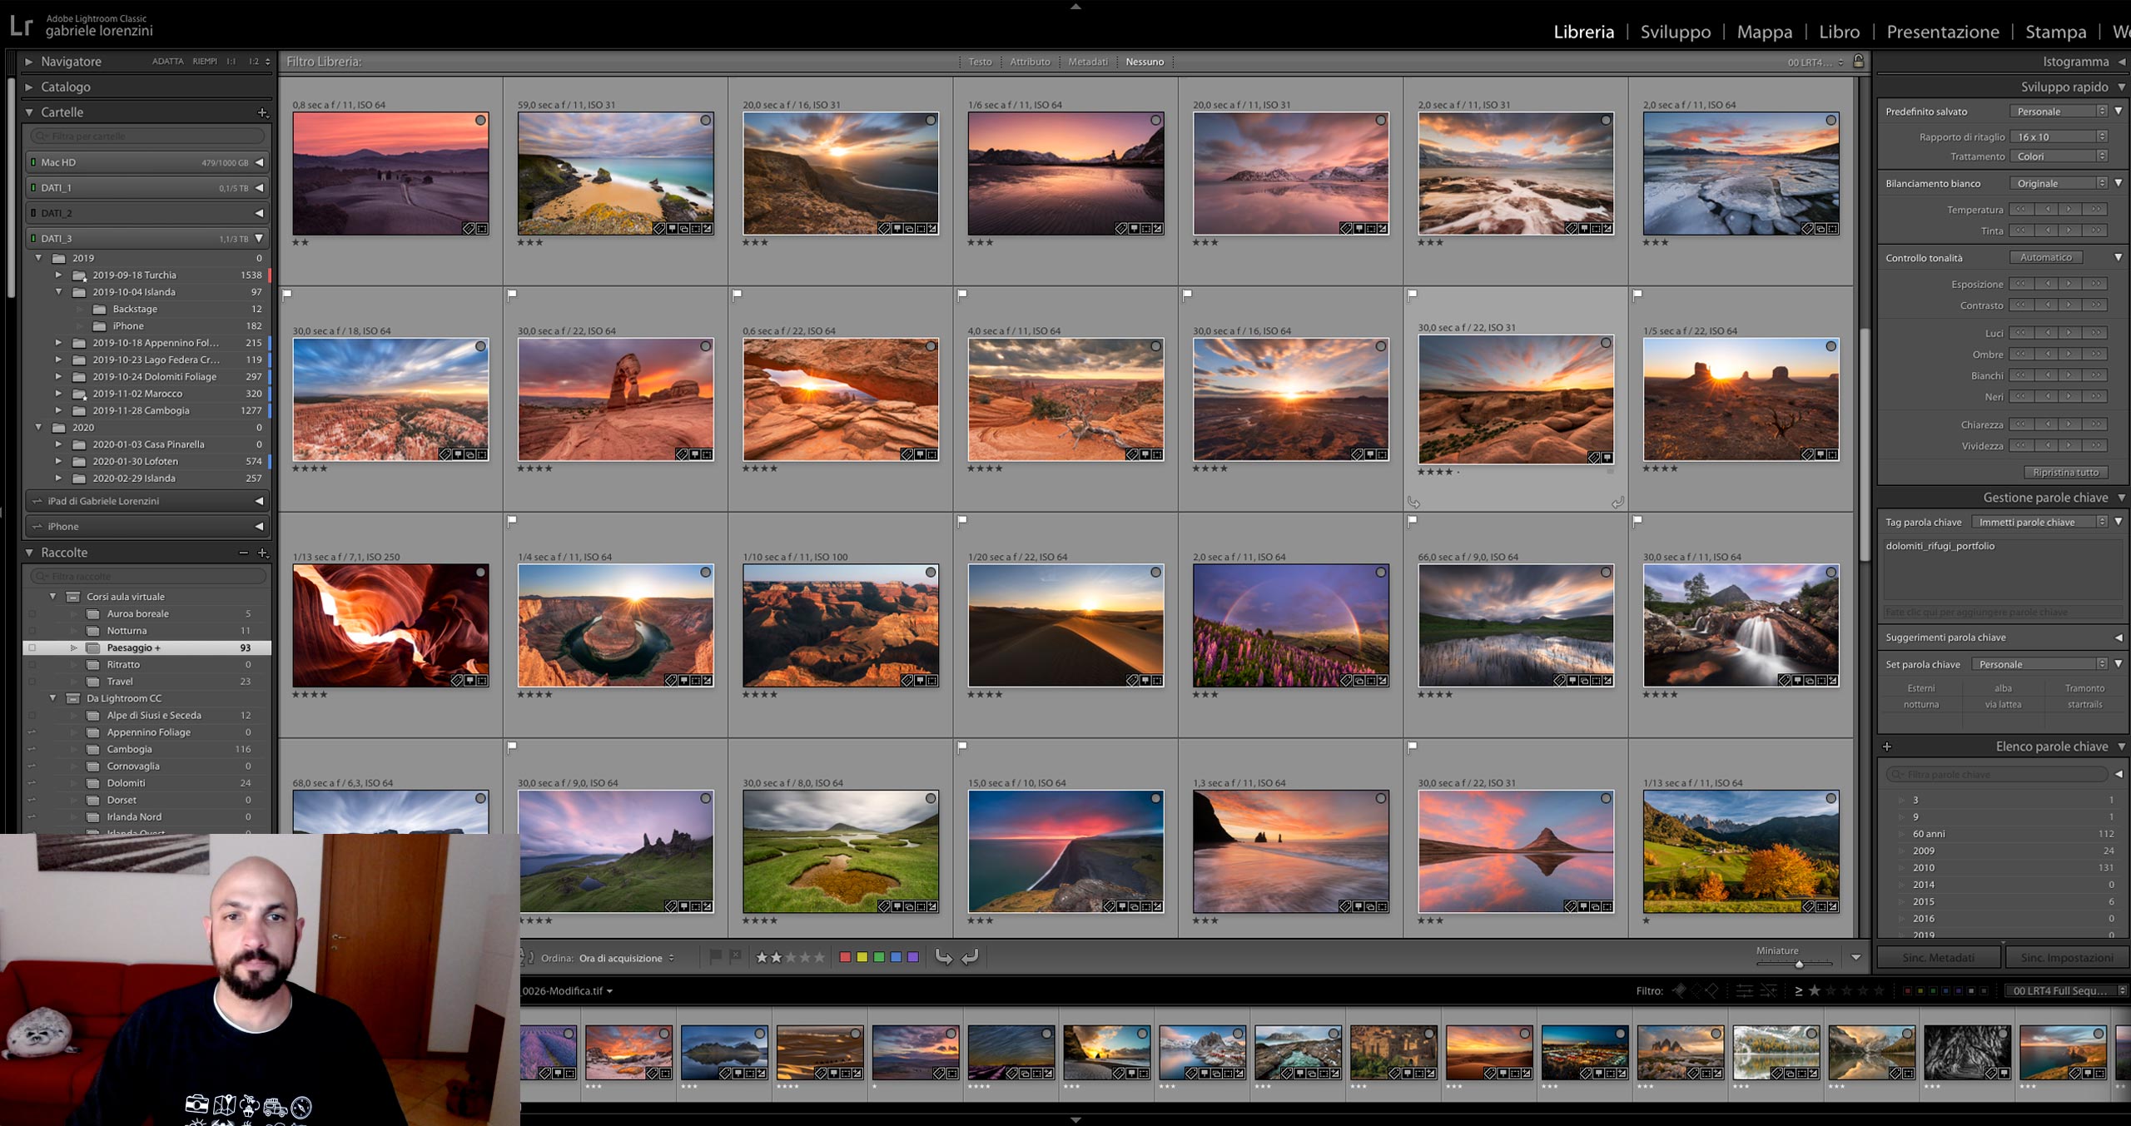
Task: Apply red color label swatch
Action: coord(845,957)
